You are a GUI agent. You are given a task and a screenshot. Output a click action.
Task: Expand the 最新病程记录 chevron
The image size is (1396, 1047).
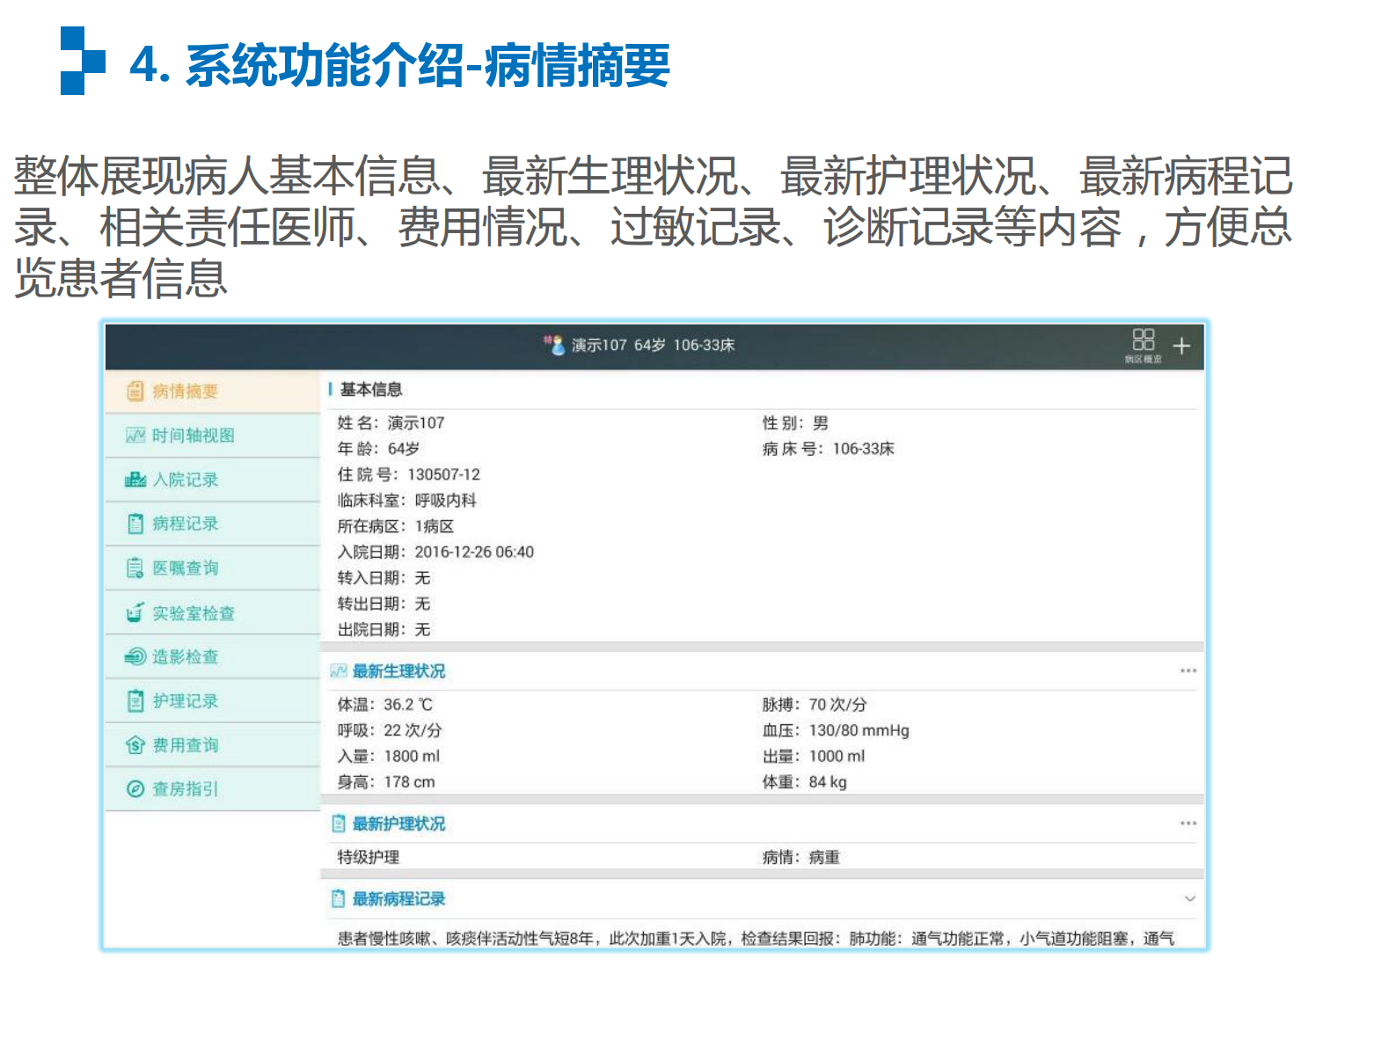pos(1189,898)
